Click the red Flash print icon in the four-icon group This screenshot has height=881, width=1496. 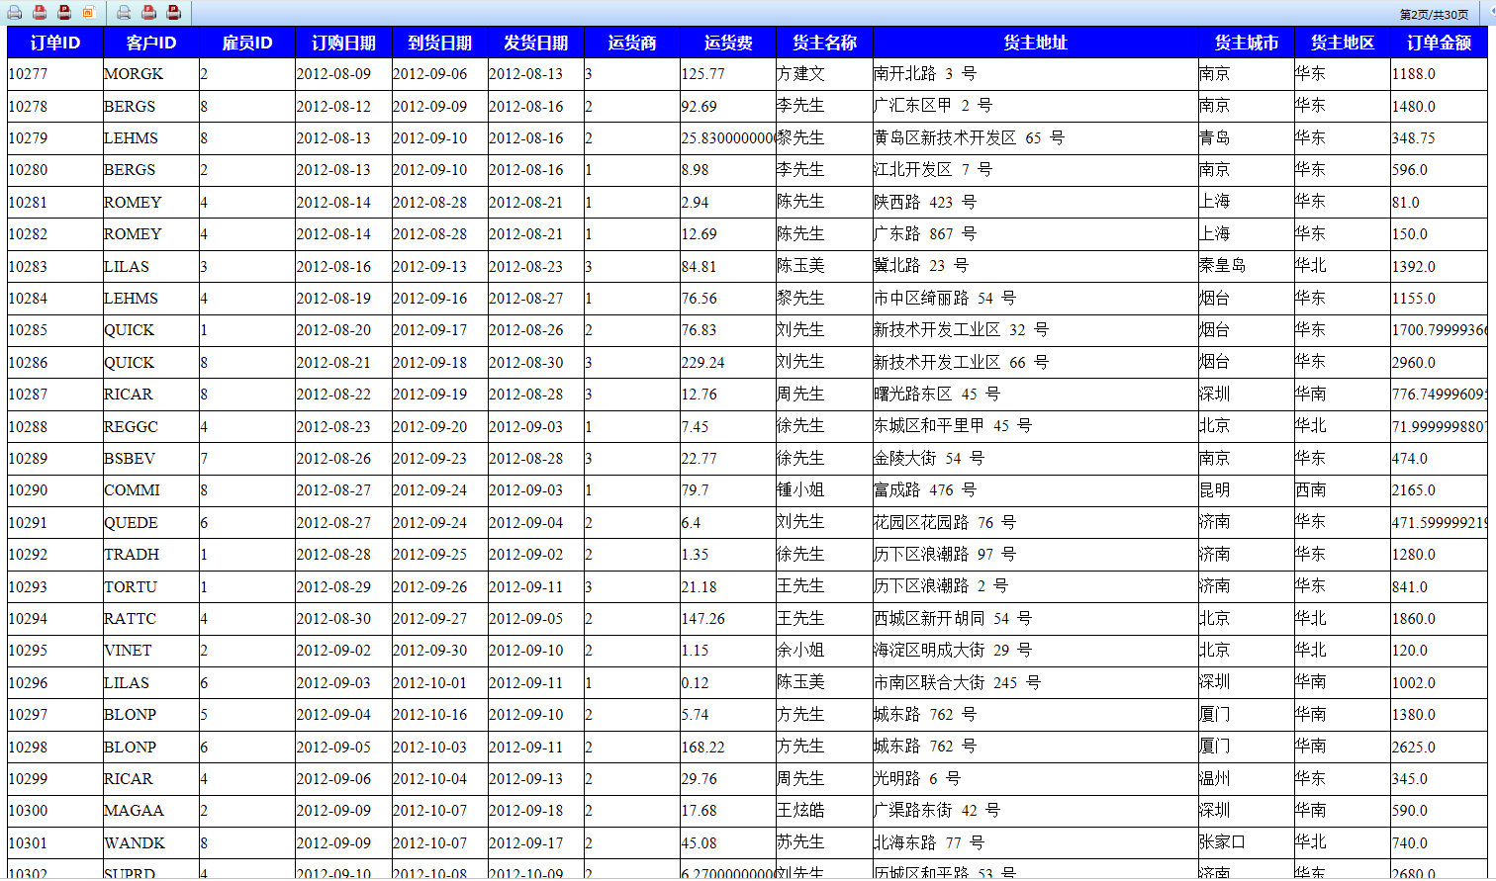40,13
